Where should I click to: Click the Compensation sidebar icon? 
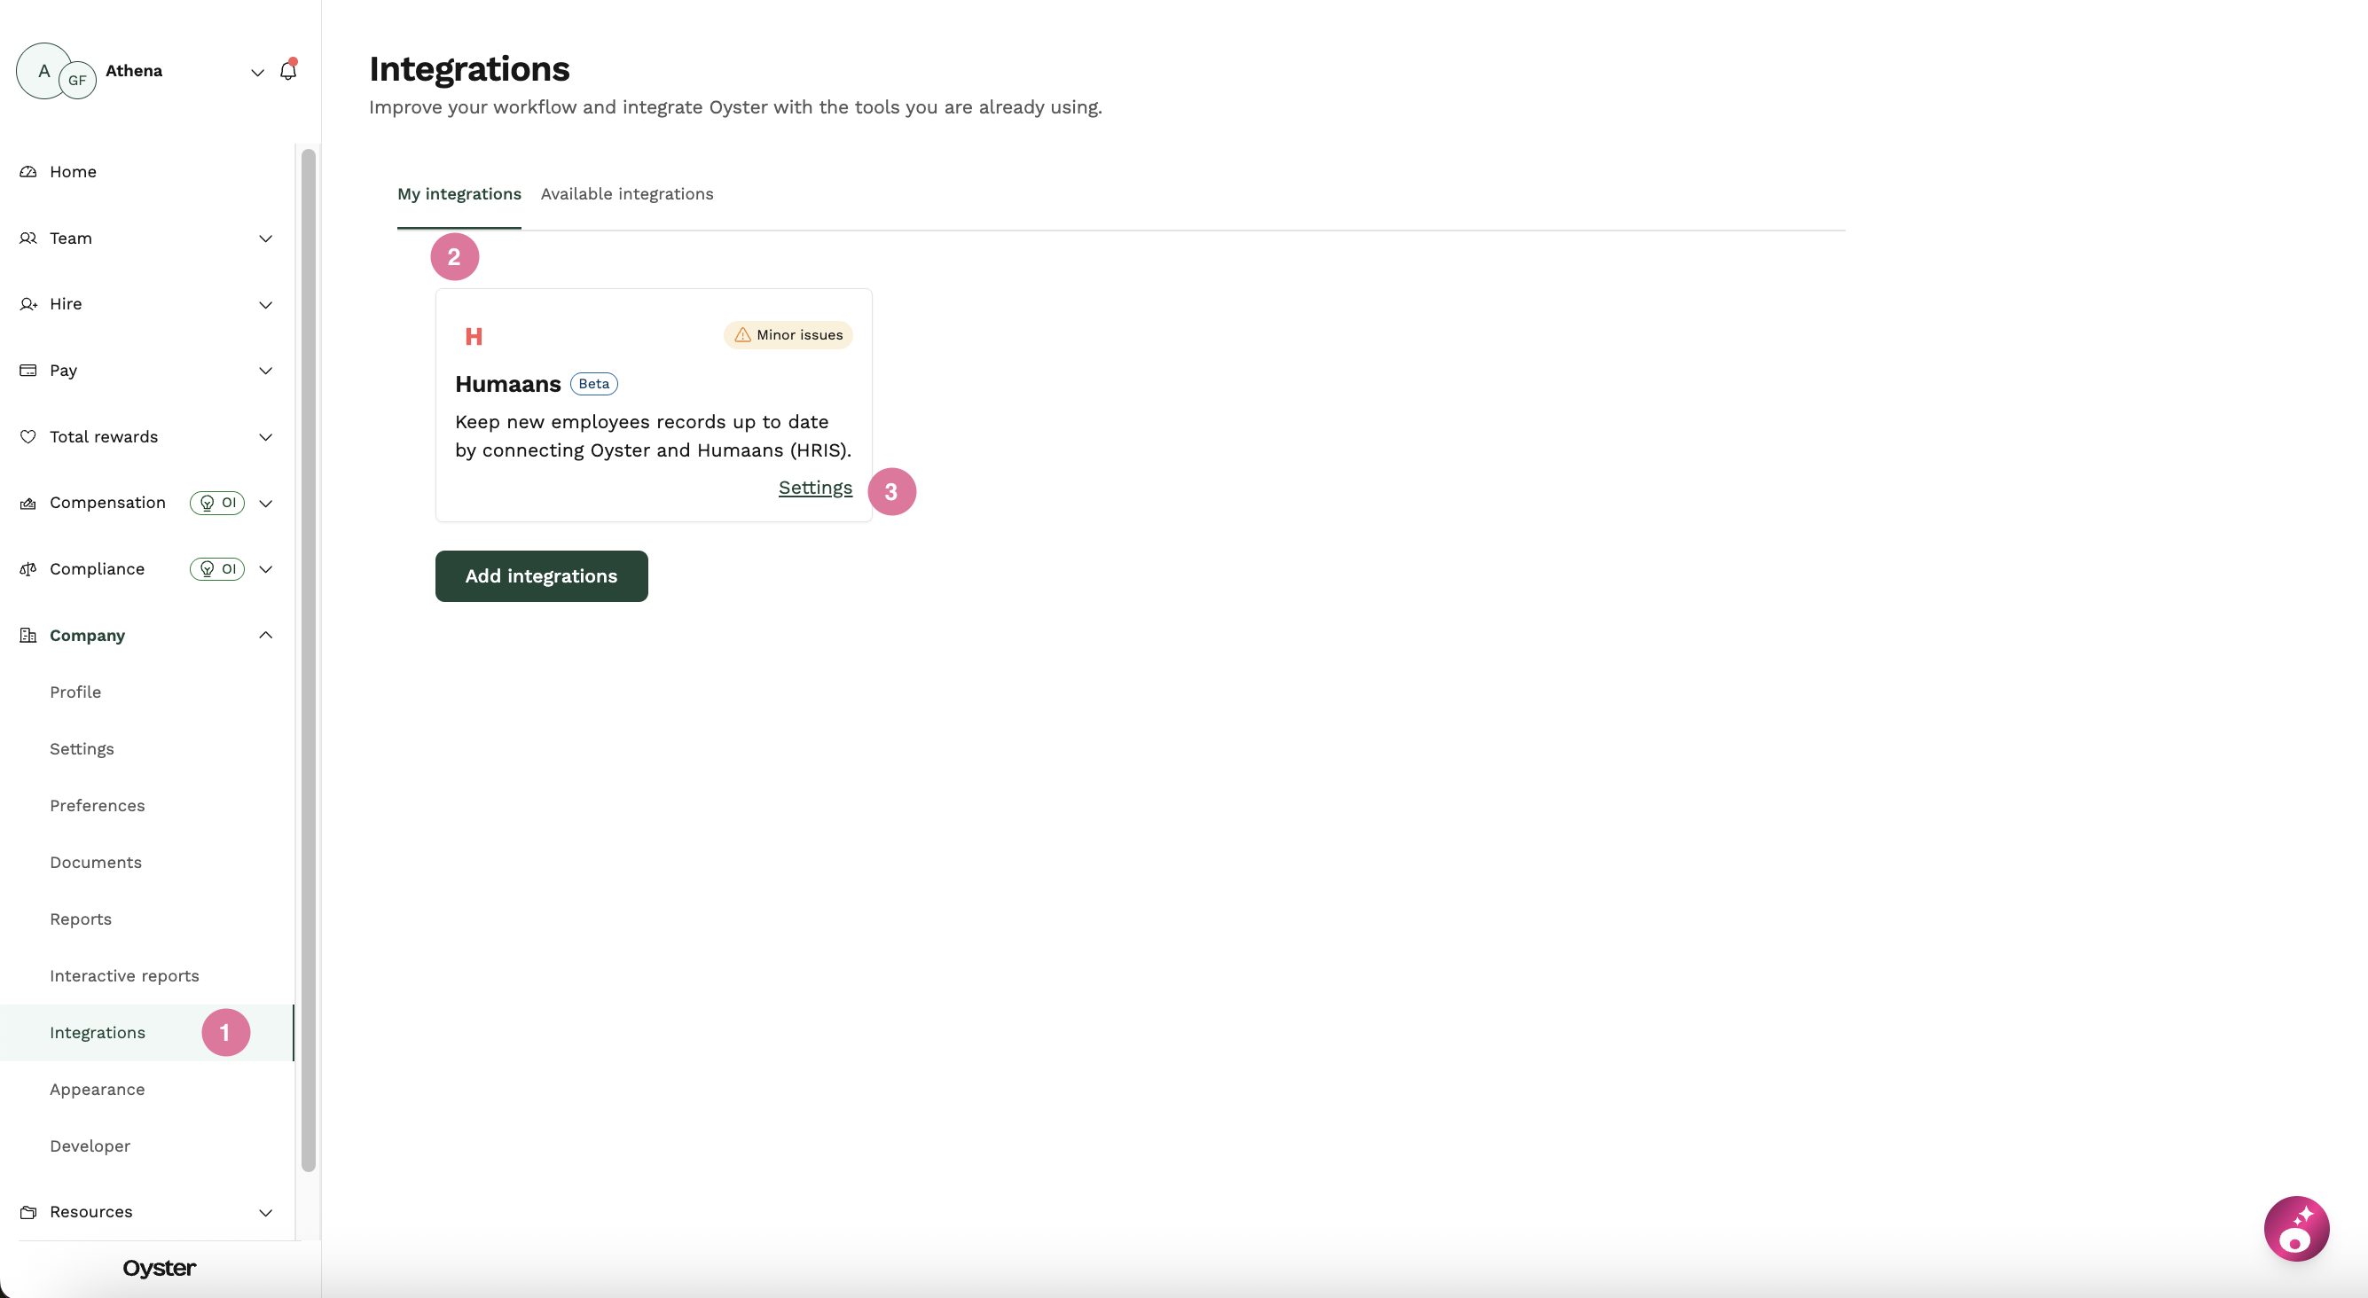(28, 503)
